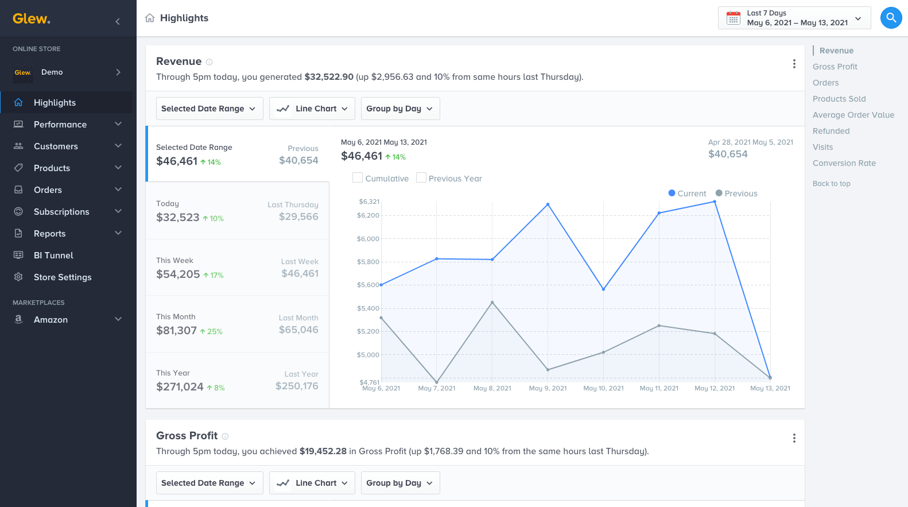908x507 pixels.
Task: Toggle the Current series legend
Action: [687, 193]
